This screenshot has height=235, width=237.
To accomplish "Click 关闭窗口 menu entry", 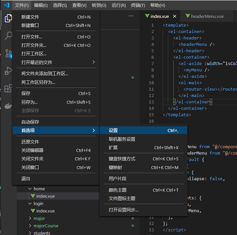I will (x=56, y=167).
